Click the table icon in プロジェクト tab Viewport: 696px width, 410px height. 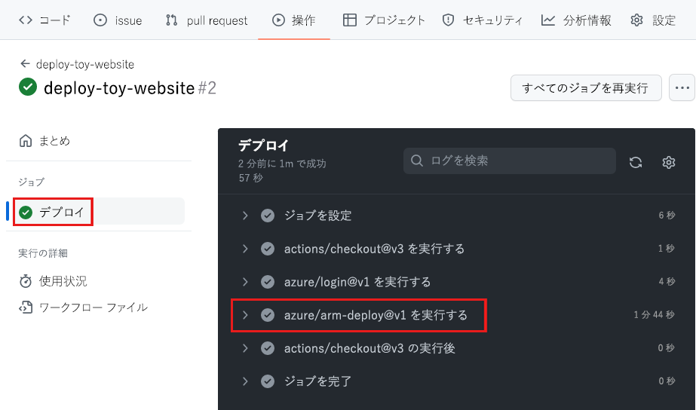(x=350, y=20)
